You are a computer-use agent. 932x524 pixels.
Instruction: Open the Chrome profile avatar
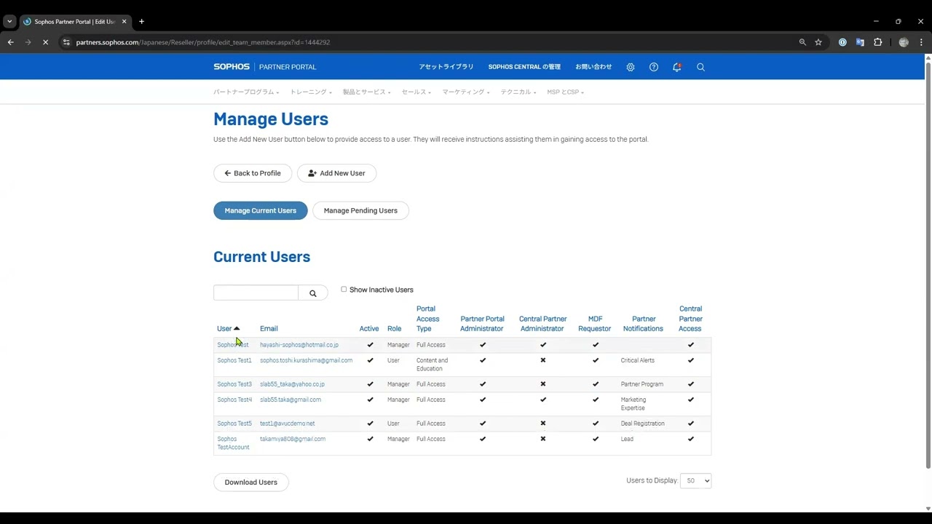click(x=904, y=42)
